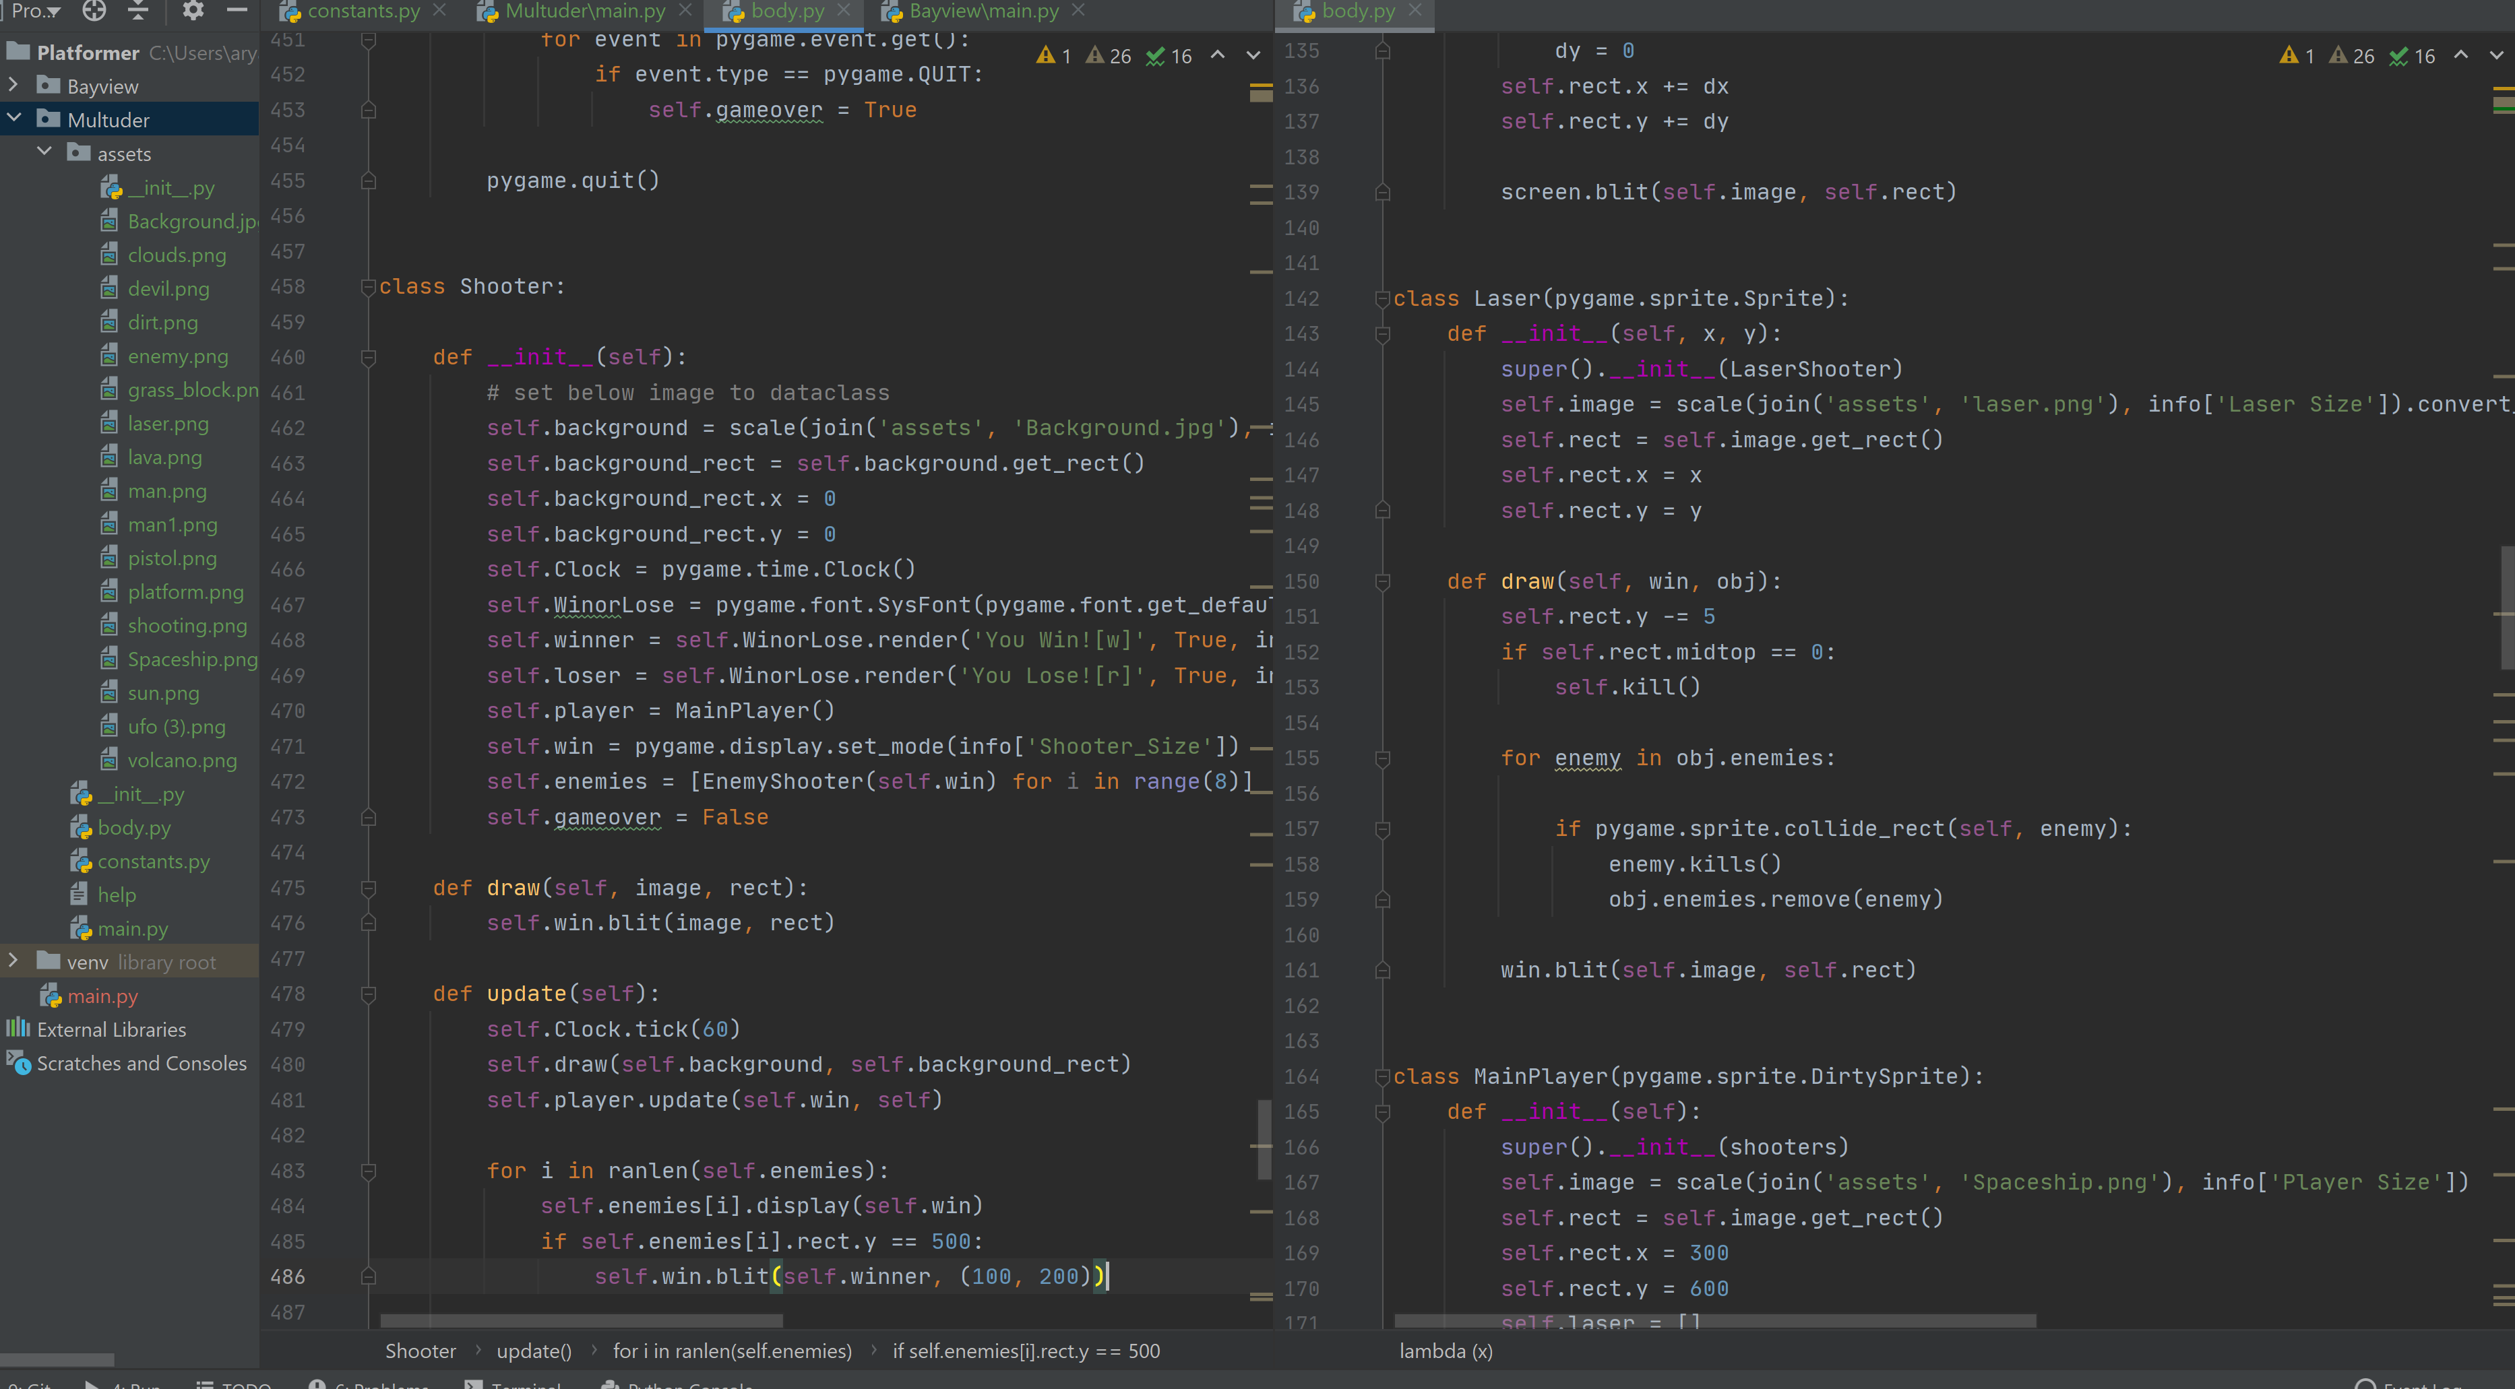This screenshot has width=2515, height=1389.
Task: Fold the Shooter class definition
Action: click(368, 287)
